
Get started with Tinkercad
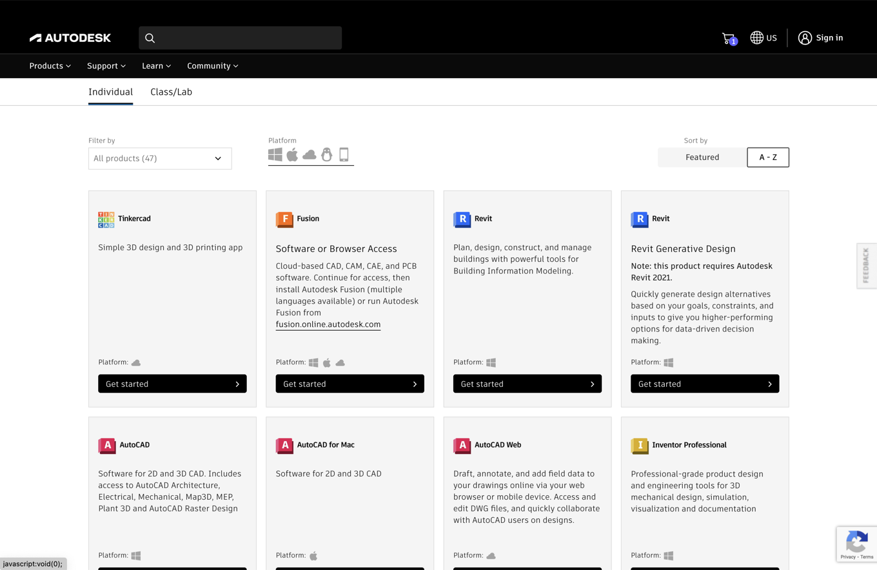[172, 384]
